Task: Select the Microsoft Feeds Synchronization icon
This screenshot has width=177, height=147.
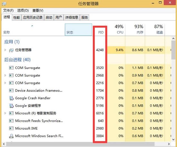Action: [x=11, y=121]
